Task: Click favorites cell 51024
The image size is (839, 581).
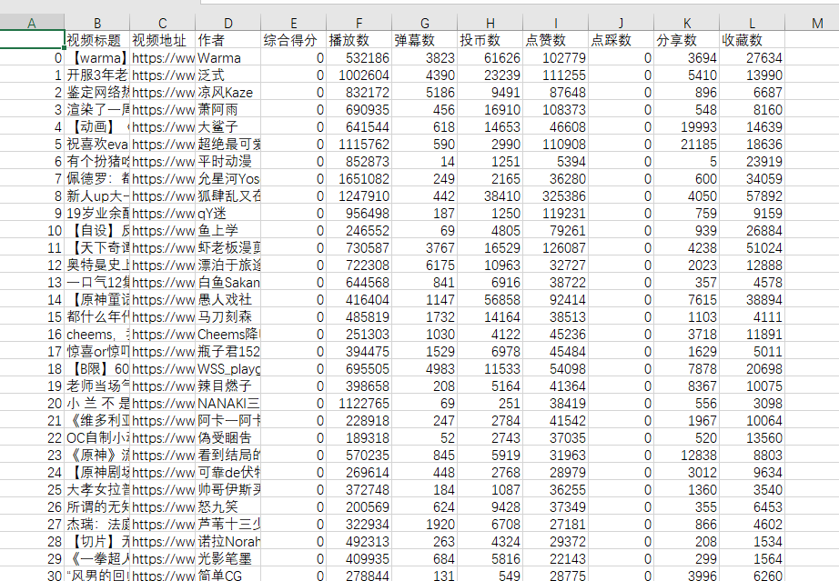Action: 752,248
